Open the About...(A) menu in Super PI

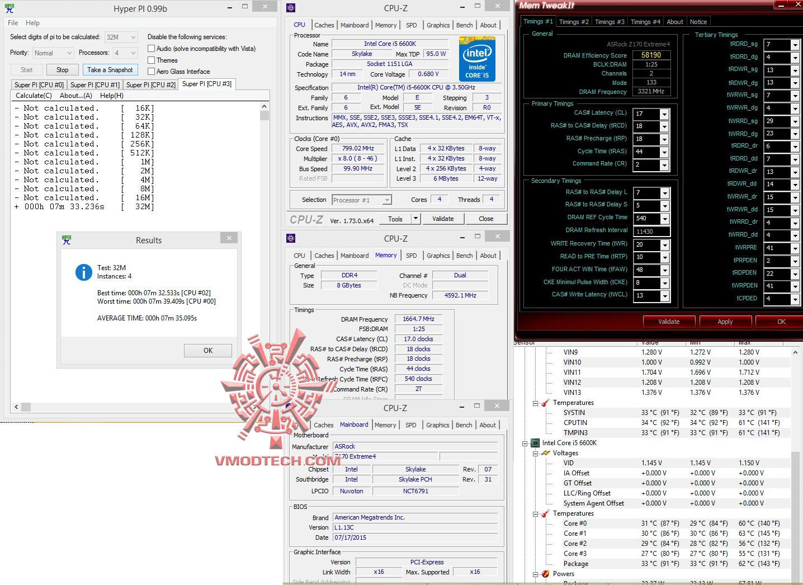pos(75,96)
